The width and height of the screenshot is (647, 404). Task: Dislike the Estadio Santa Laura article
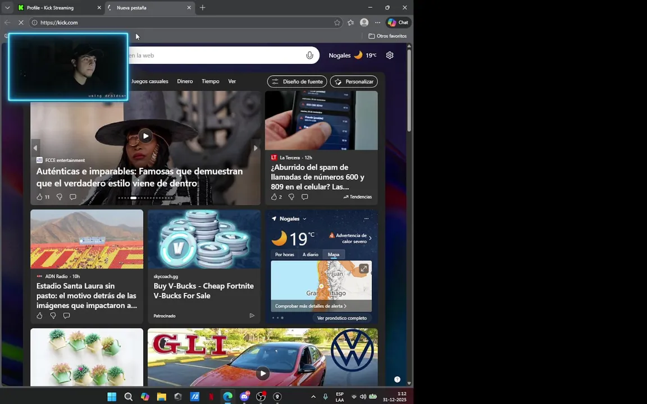tap(53, 315)
